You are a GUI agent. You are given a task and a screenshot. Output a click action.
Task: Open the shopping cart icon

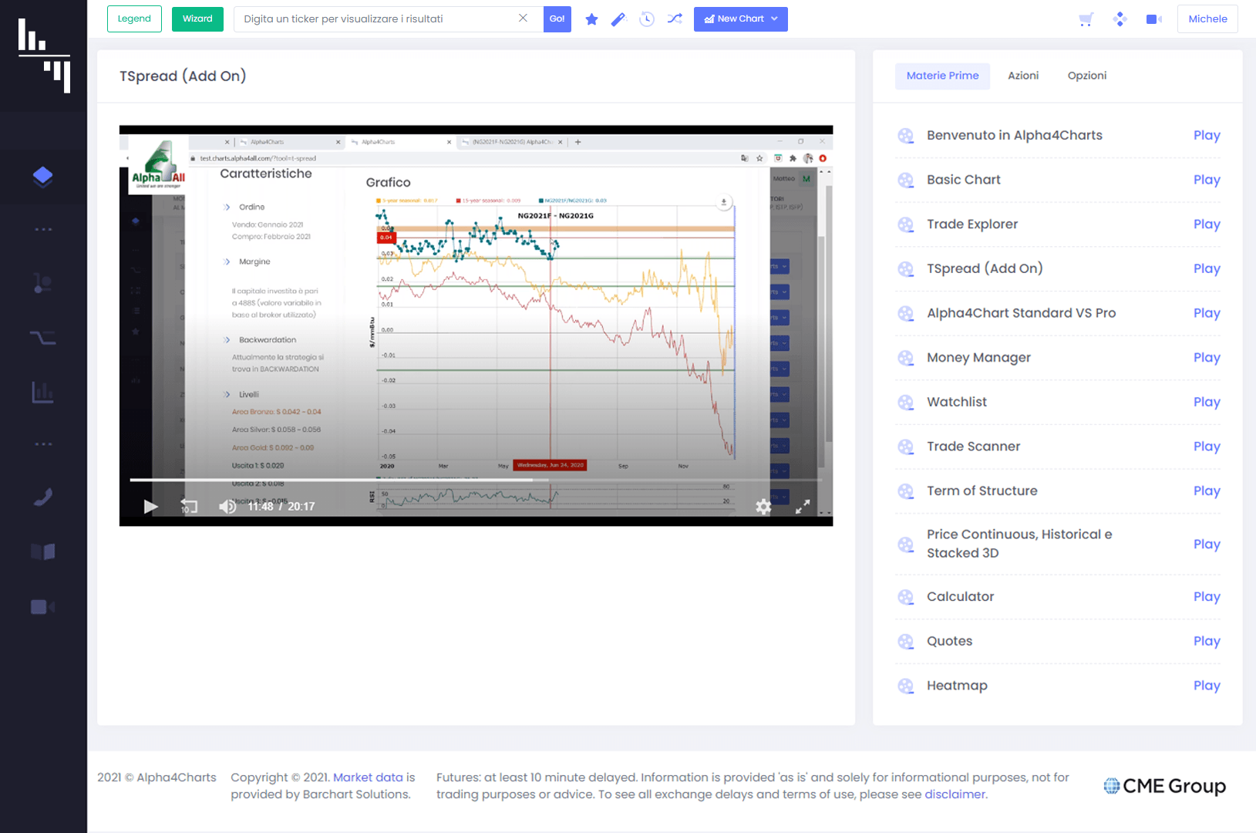(1086, 19)
